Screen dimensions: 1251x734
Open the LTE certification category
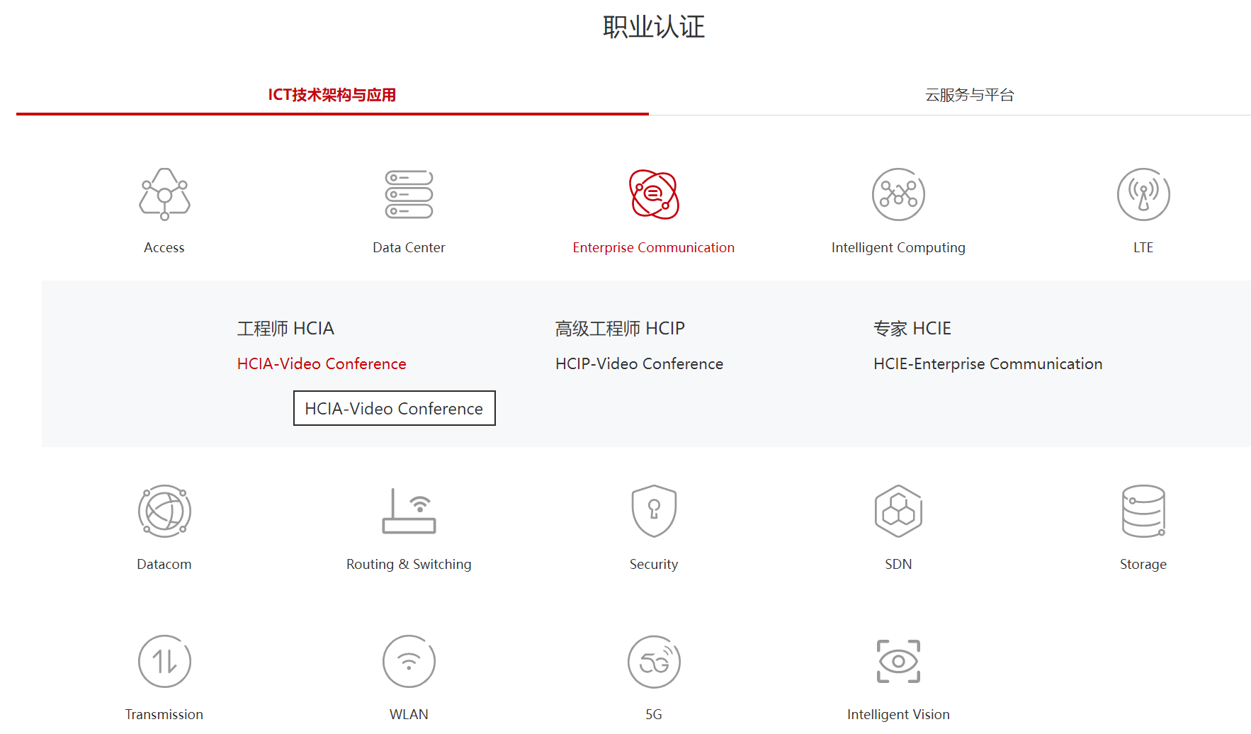pos(1143,194)
